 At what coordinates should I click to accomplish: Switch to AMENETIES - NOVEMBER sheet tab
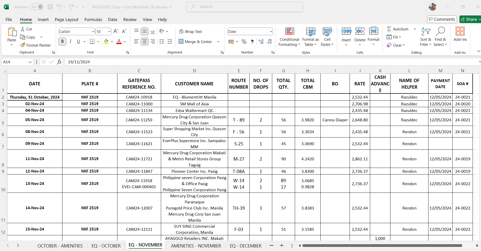[x=196, y=246]
